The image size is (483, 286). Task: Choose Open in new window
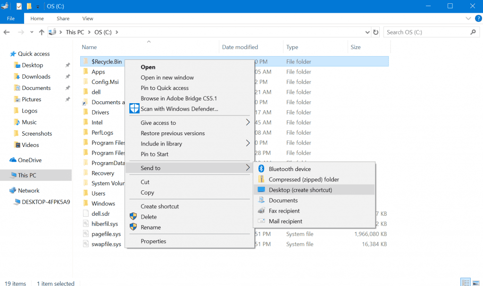pyautogui.click(x=167, y=78)
